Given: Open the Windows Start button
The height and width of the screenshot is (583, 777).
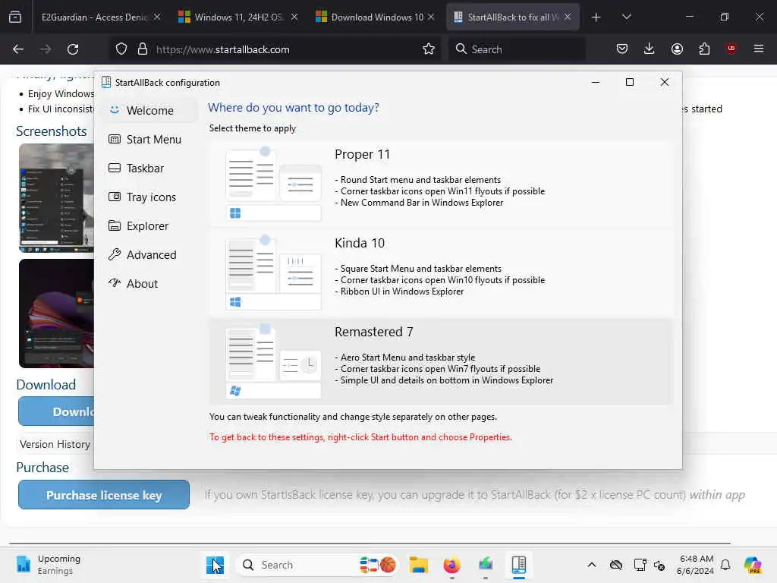Looking at the screenshot, I should [215, 565].
